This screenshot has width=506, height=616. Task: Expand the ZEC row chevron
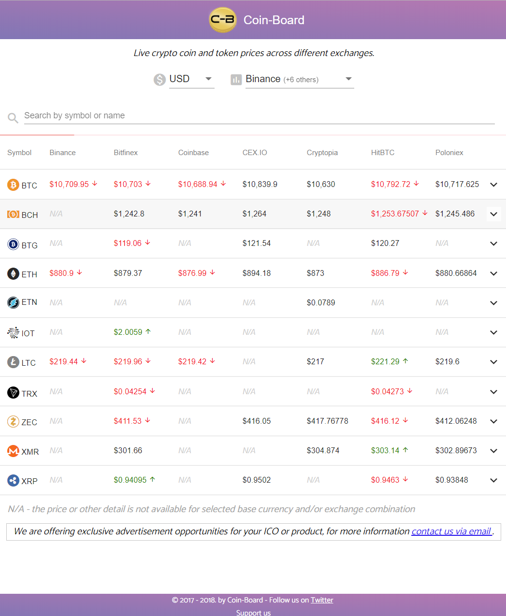[493, 421]
